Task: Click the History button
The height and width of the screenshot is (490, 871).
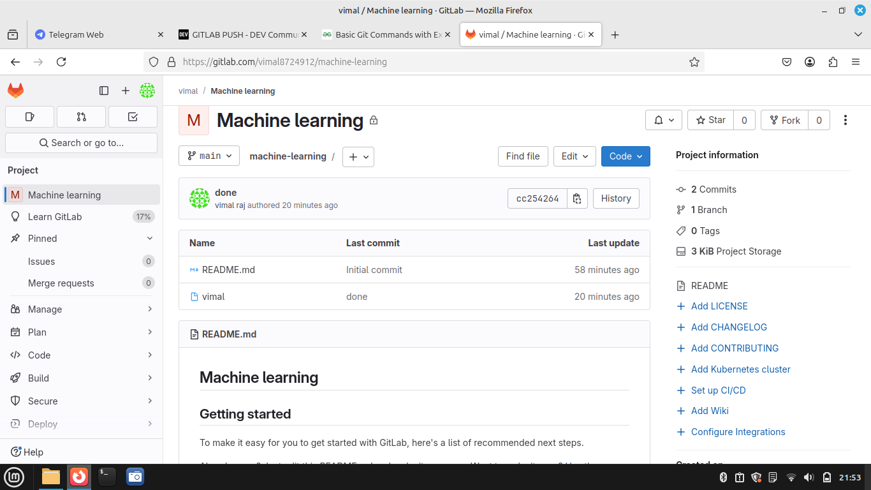Action: point(616,198)
